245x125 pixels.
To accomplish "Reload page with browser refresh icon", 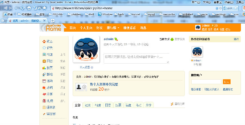I will tap(22, 8).
